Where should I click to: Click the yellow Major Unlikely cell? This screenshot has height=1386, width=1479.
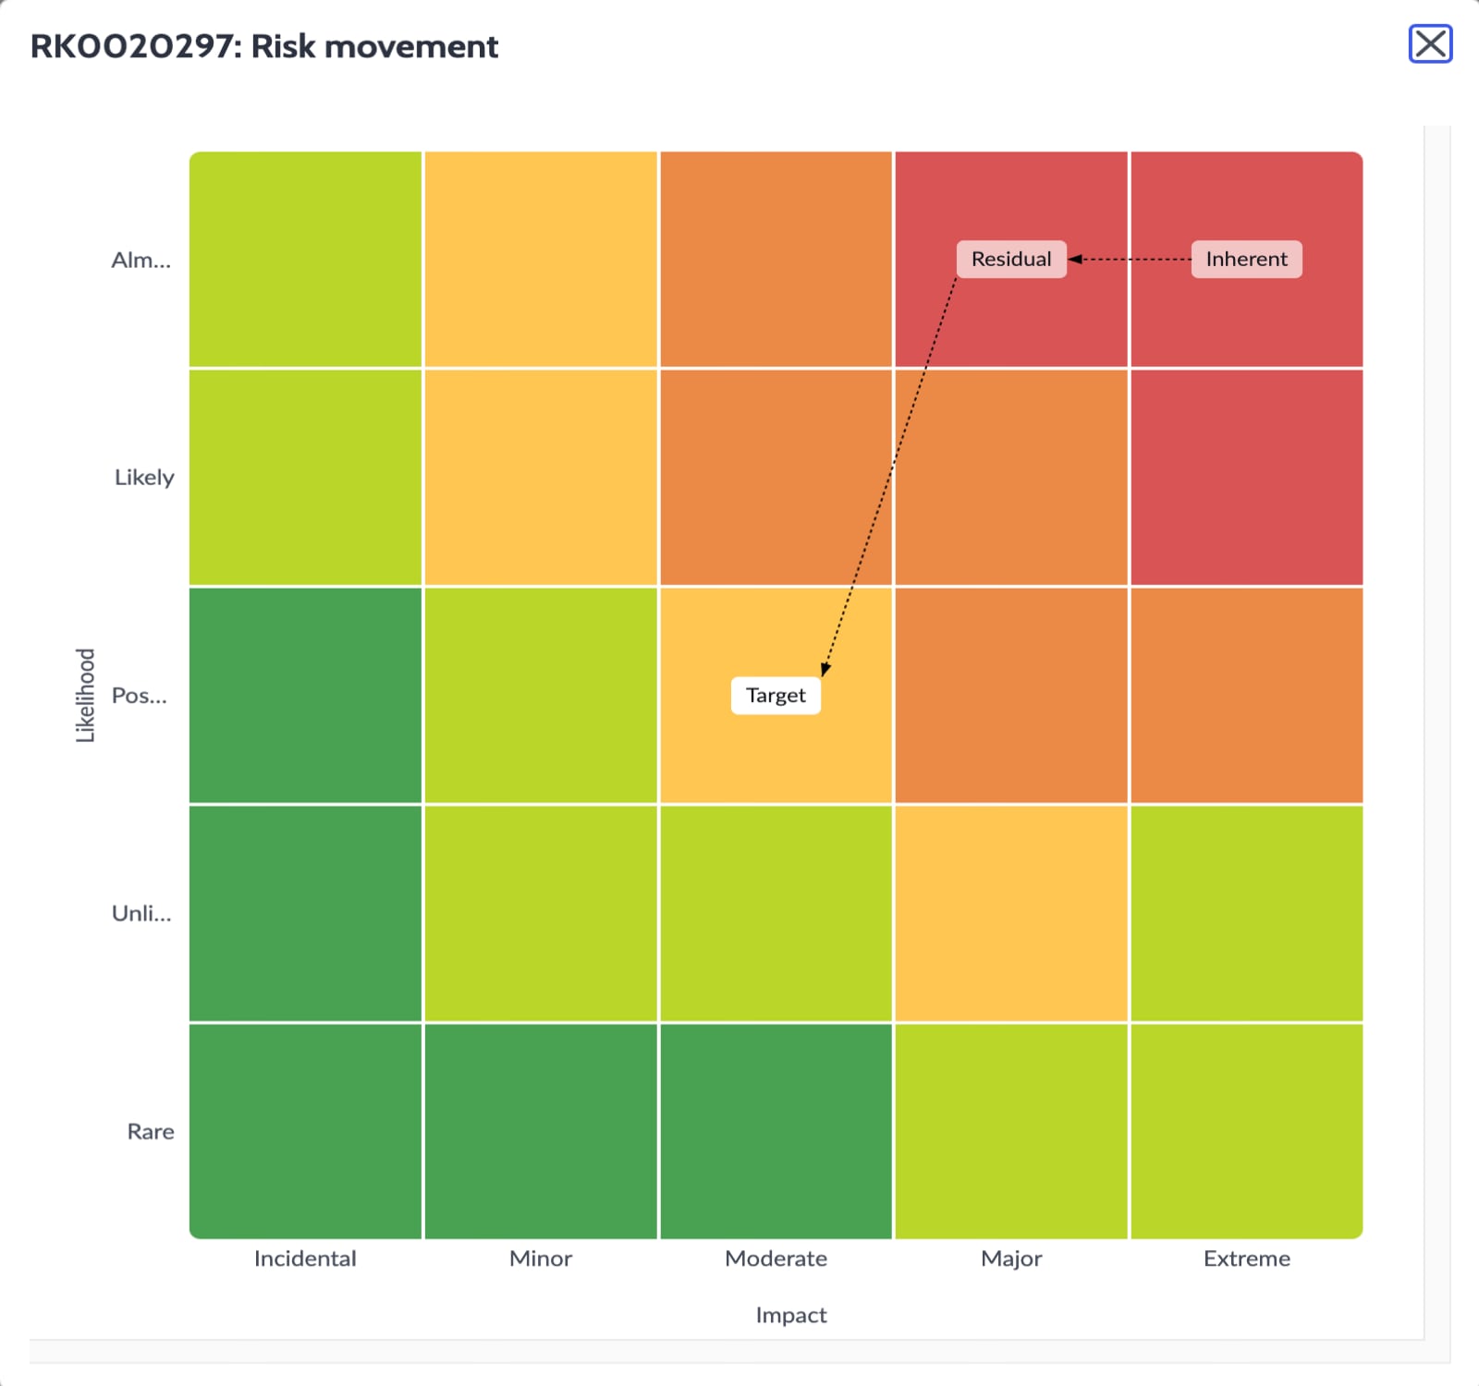(x=1011, y=913)
